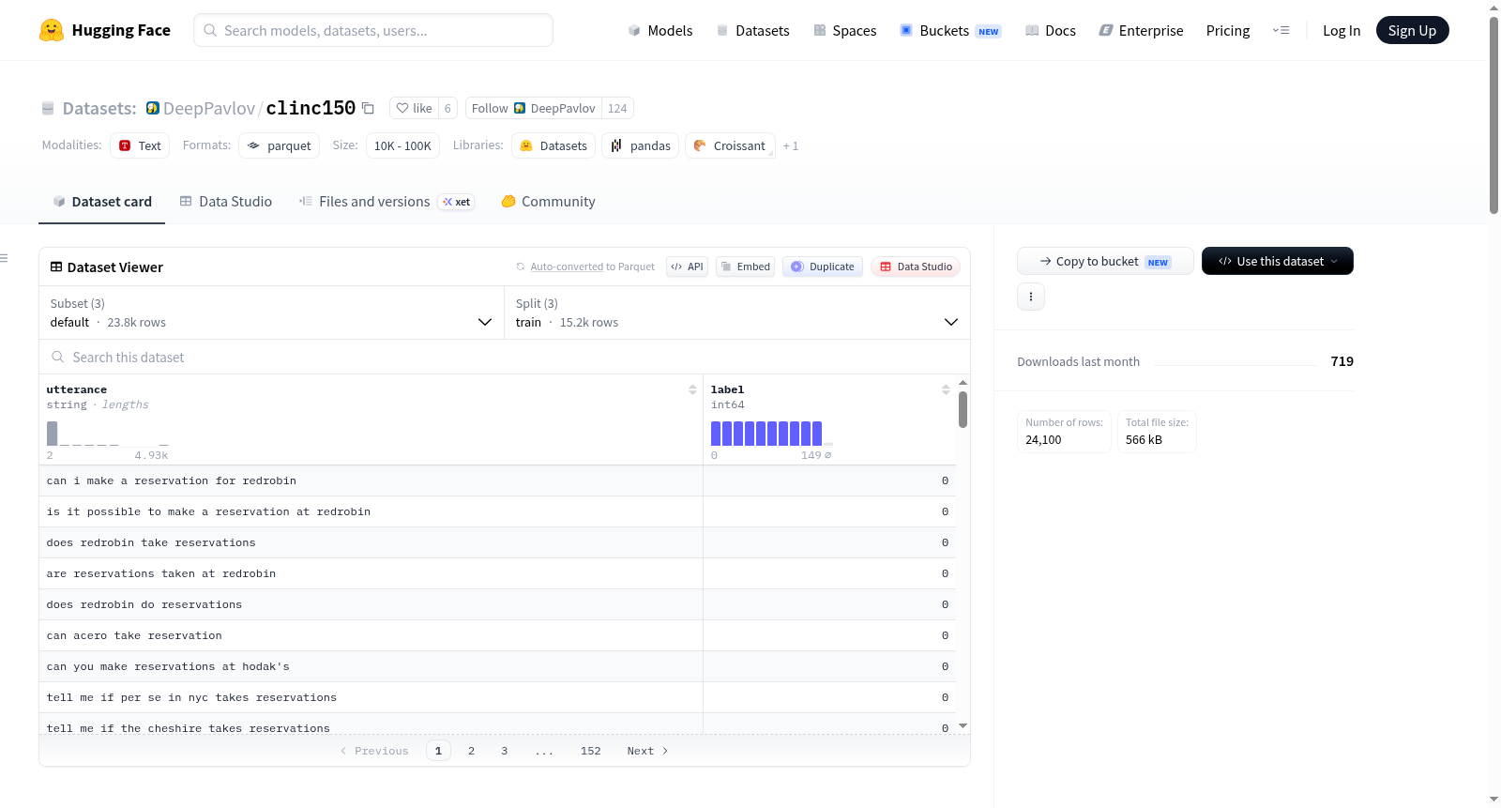This screenshot has height=808, width=1501.
Task: Follow DeepPavlov organization
Action: click(x=533, y=109)
